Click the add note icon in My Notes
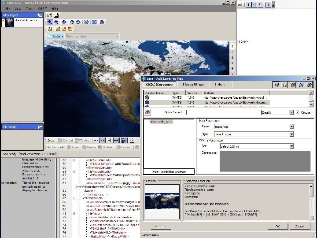This screenshot has height=238, width=317. [40, 126]
